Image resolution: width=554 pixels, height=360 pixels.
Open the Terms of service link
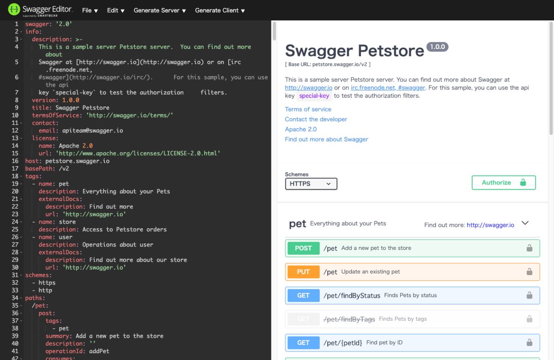(308, 109)
